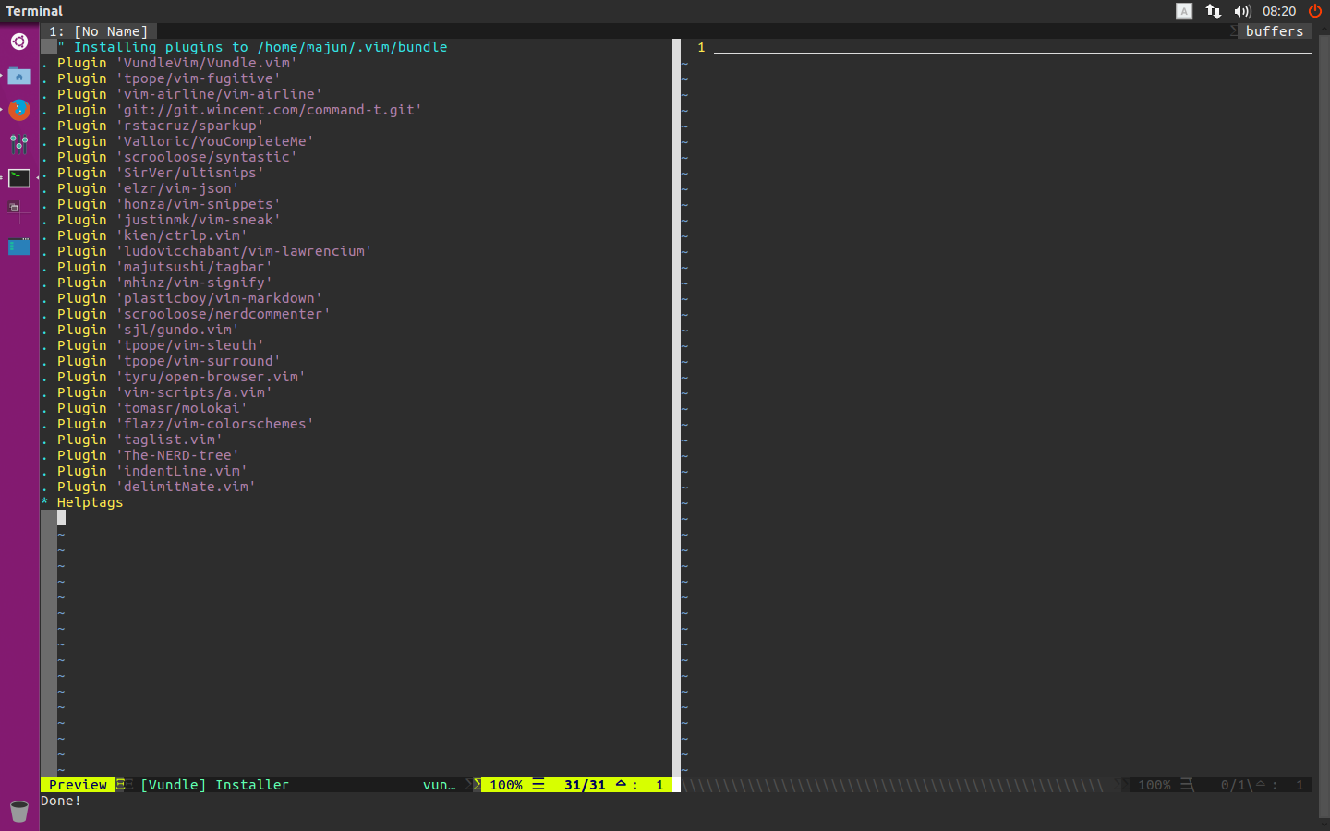
Task: Open the Ubuntu Dash launcher
Action: [x=19, y=42]
